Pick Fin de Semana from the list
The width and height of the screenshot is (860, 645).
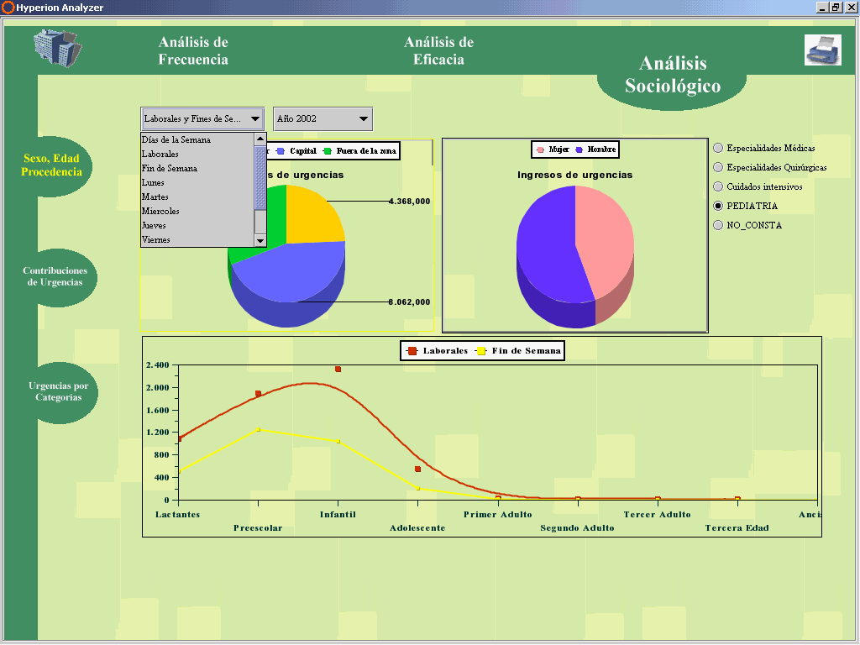pos(170,169)
